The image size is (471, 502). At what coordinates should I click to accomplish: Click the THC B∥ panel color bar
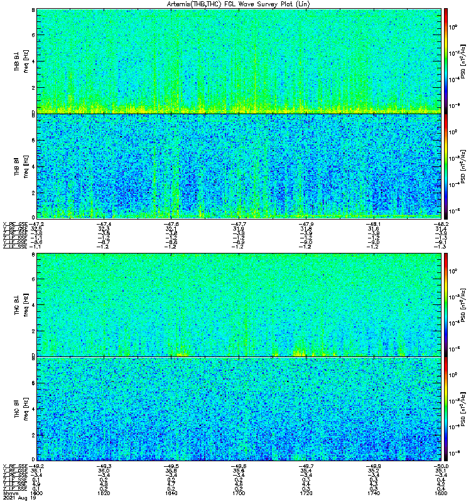click(446, 409)
